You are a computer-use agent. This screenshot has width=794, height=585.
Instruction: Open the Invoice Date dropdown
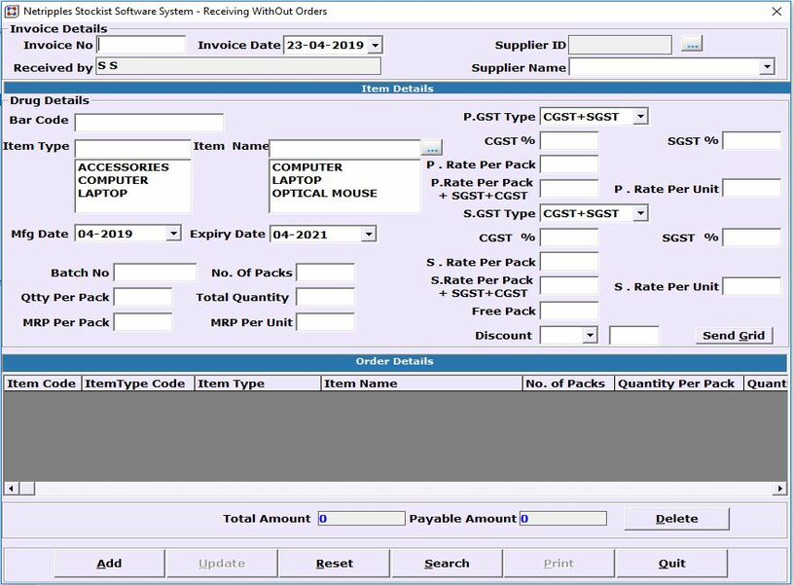click(x=375, y=45)
